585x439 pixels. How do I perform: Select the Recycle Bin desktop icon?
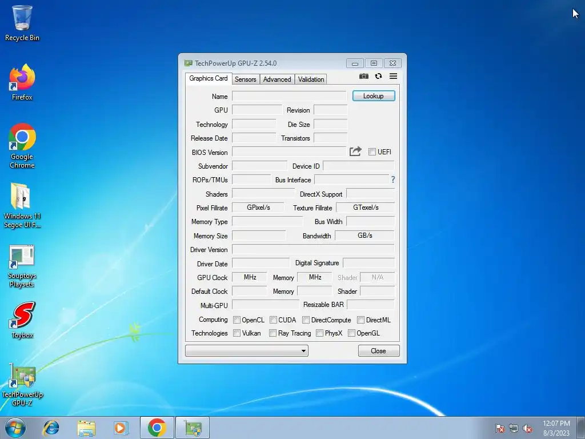tap(22, 23)
